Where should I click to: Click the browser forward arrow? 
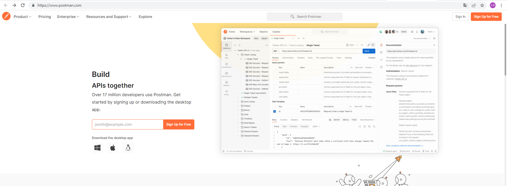[14, 5]
